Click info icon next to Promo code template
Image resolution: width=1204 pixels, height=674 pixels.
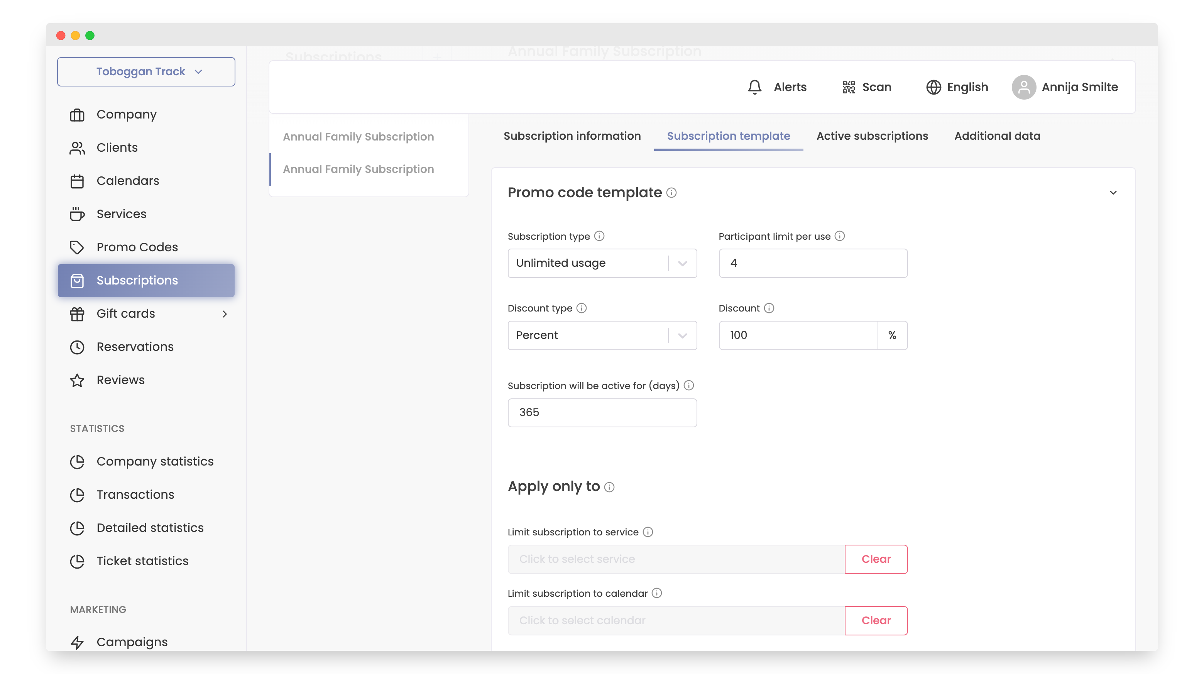pos(671,193)
